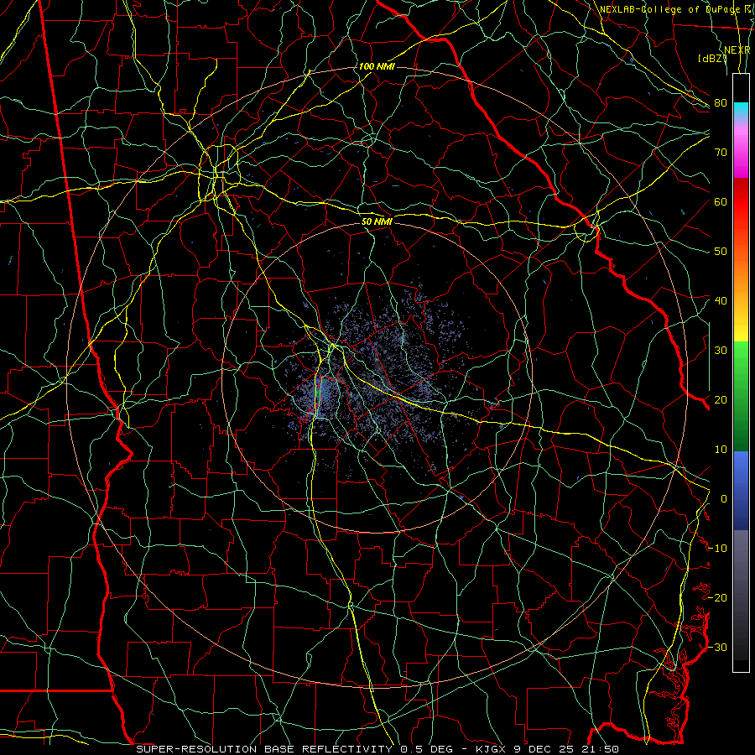Click the "NEXR" label above the color bar
The width and height of the screenshot is (755, 755).
point(737,50)
